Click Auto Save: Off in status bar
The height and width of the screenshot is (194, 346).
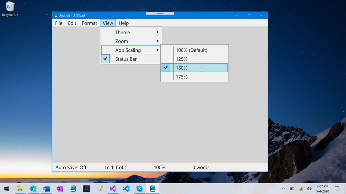71,167
